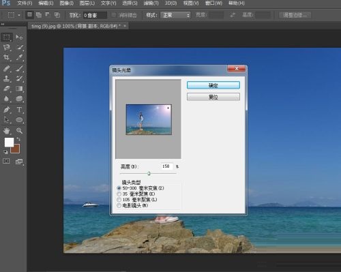This screenshot has width=341, height=272.
Task: Select the Rectangular Marquee tool
Action: pyautogui.click(x=7, y=37)
